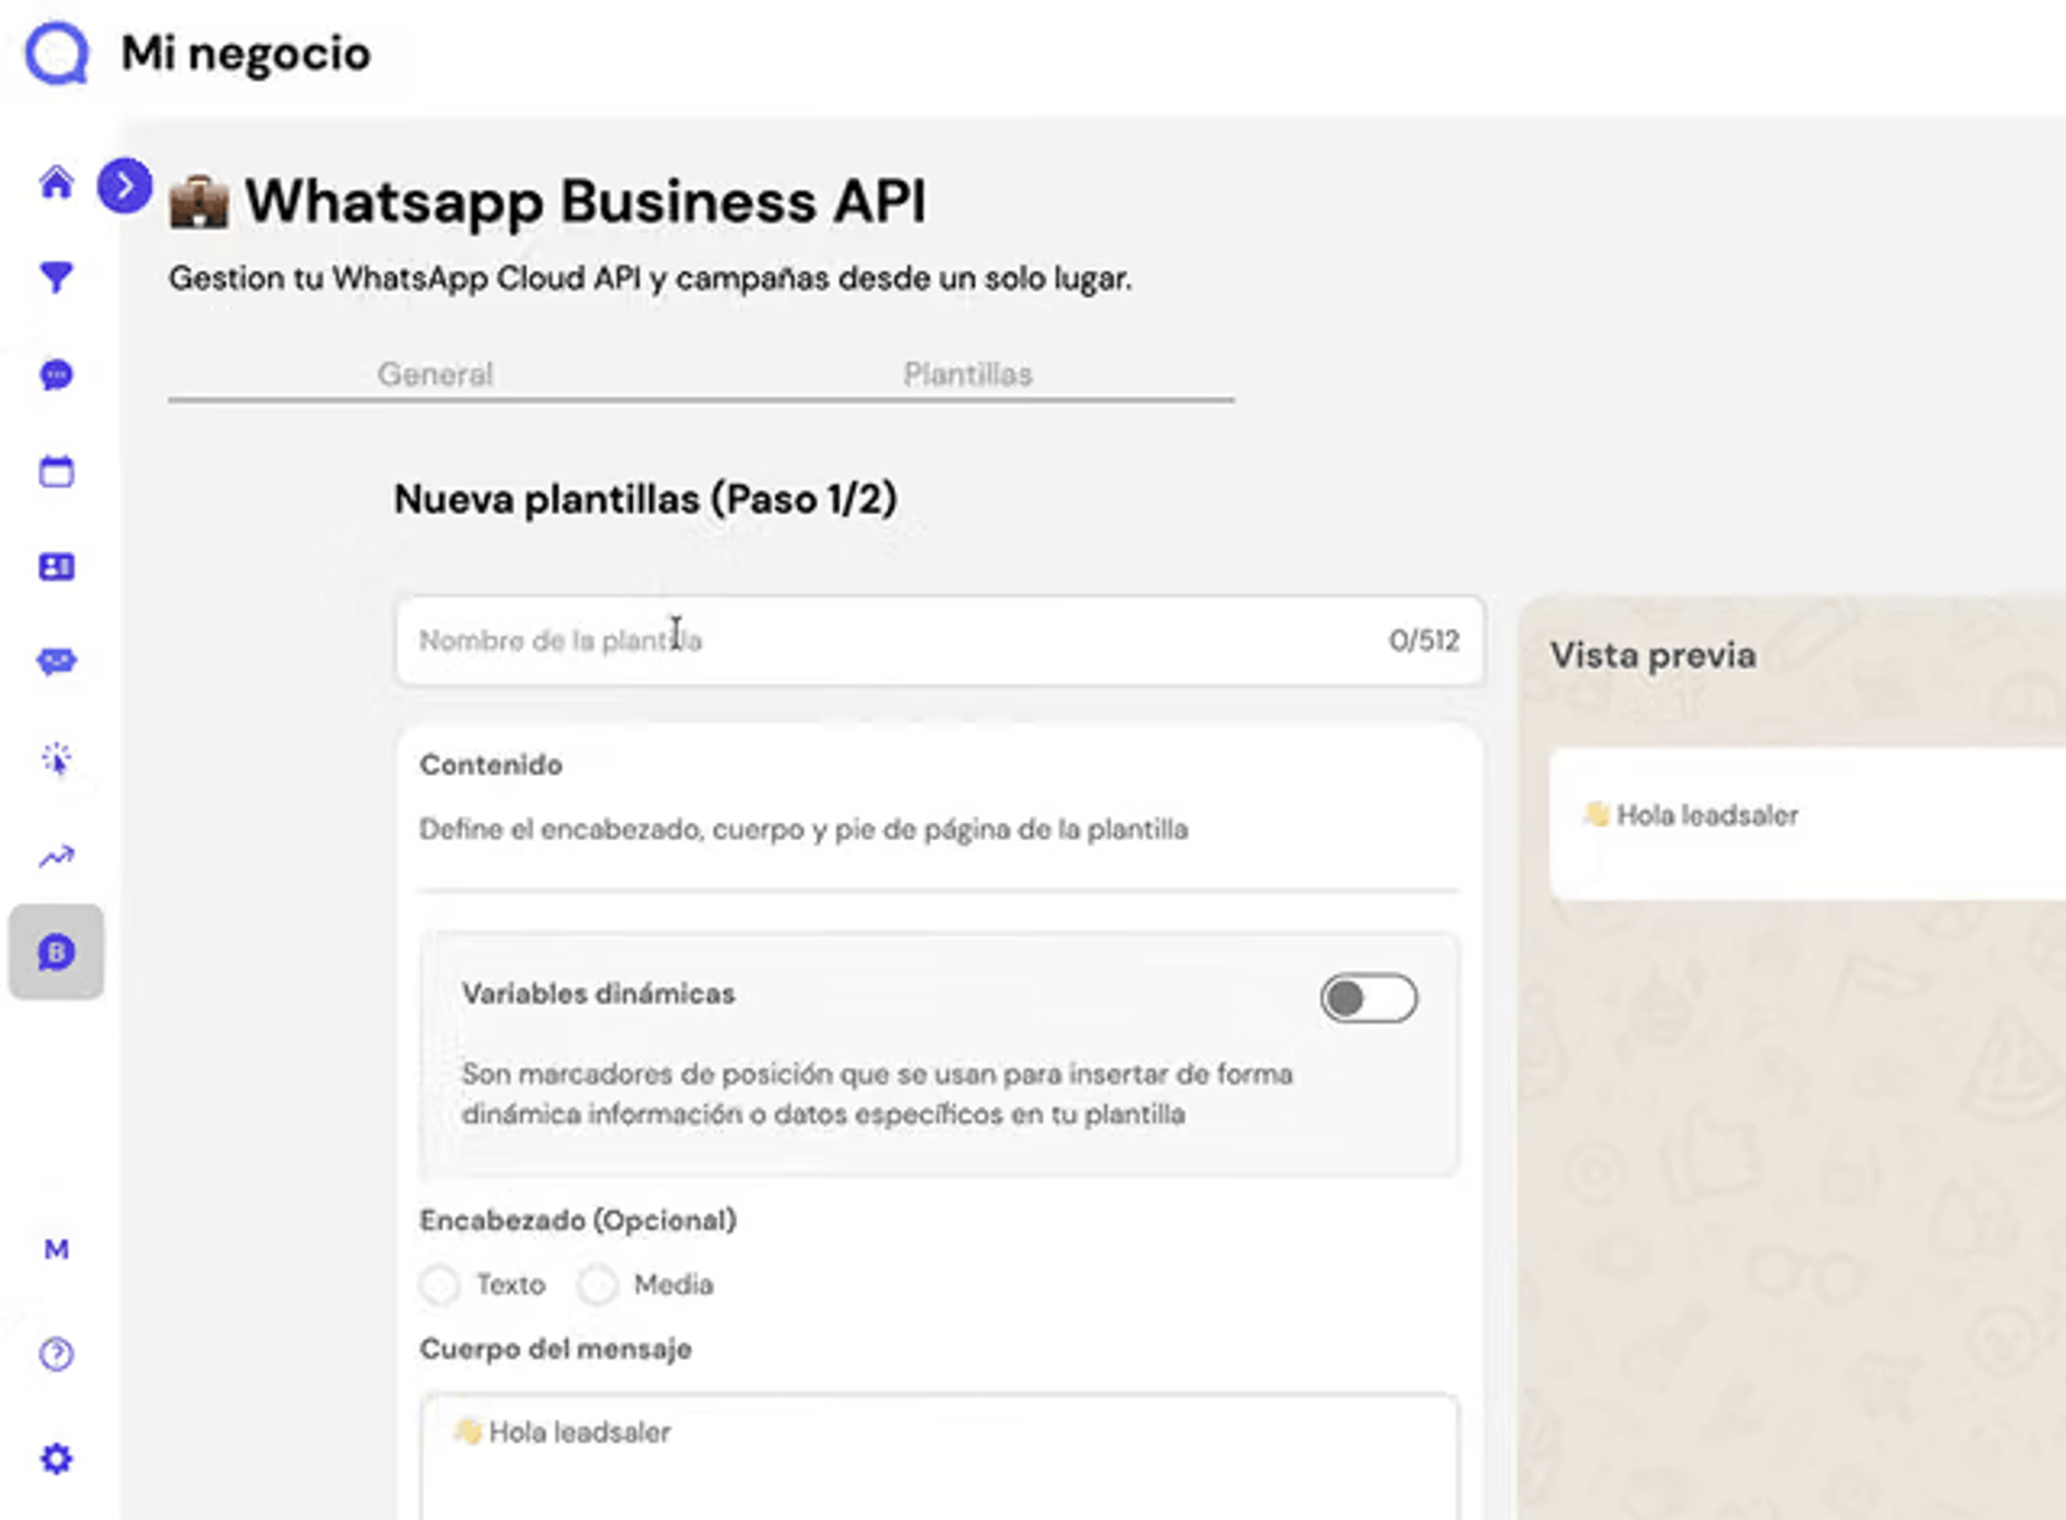The image size is (2066, 1520).
Task: Toggle the Variables dinámicas switch
Action: click(1368, 998)
